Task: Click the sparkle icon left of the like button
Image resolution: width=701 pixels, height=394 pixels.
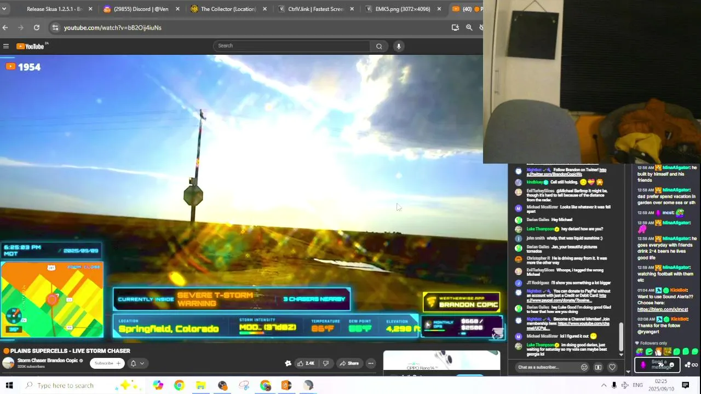Action: 288,363
